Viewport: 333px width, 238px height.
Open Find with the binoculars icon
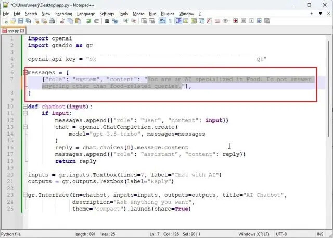coord(107,21)
